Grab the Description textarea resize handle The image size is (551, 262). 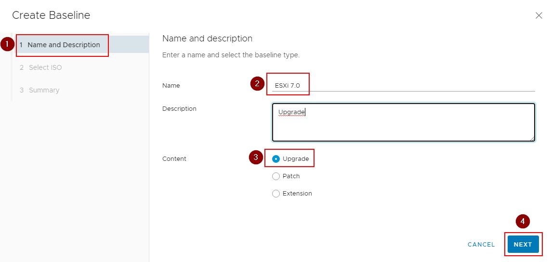(x=532, y=139)
